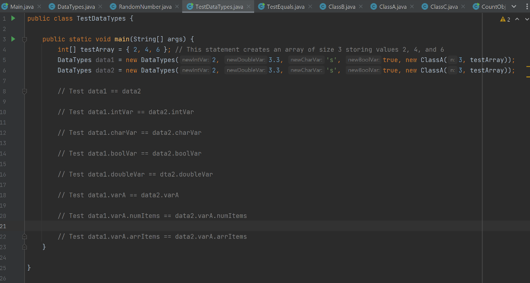Click the comment "// Test data1.varA == data2.varA"

[118, 195]
